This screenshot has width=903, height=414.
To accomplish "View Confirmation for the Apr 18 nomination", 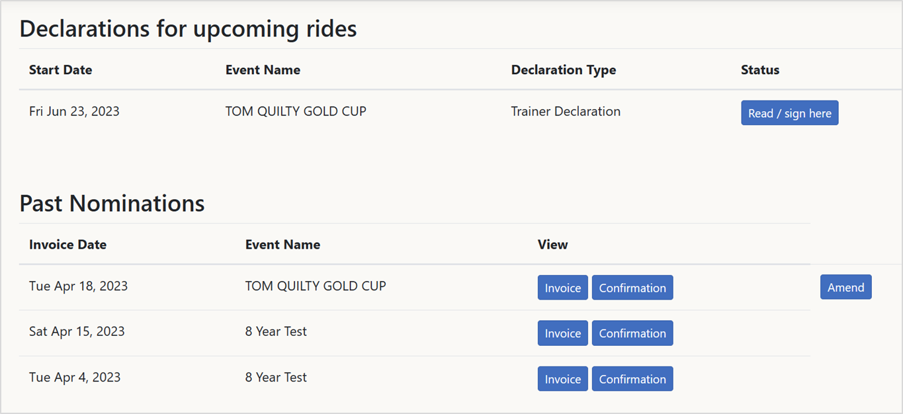I will 632,288.
